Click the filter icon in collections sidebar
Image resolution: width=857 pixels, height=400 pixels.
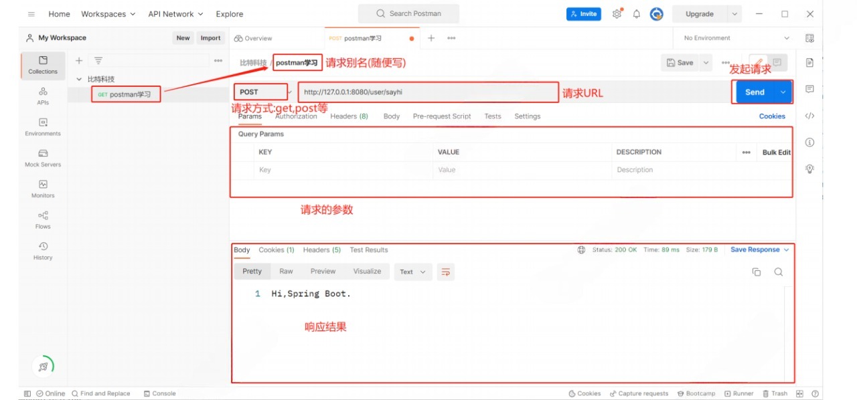pyautogui.click(x=98, y=60)
